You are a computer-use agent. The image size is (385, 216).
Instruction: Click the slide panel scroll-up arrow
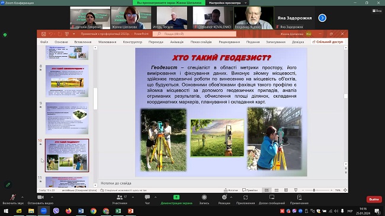tap(95, 48)
